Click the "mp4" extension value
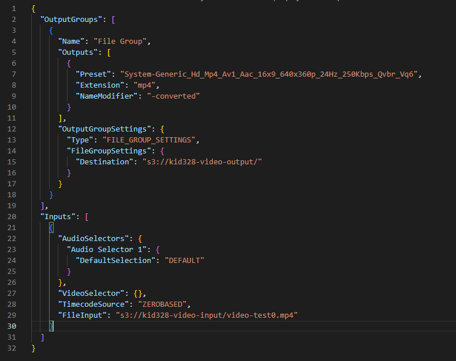The image size is (456, 361). pos(144,85)
